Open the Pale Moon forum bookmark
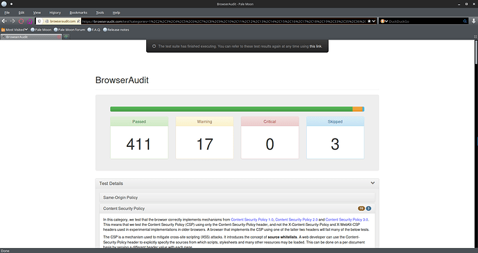The height and width of the screenshot is (253, 478). coord(69,30)
